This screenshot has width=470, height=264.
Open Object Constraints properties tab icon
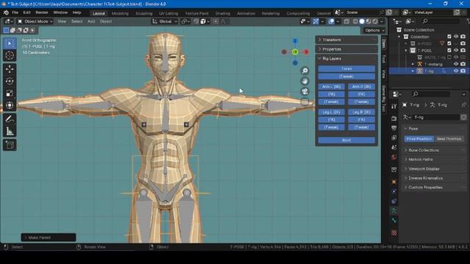(x=394, y=201)
